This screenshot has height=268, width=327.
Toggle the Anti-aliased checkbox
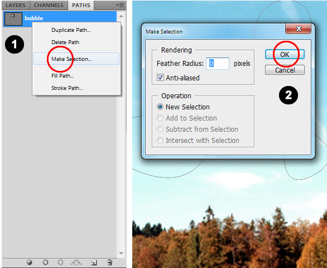(160, 78)
